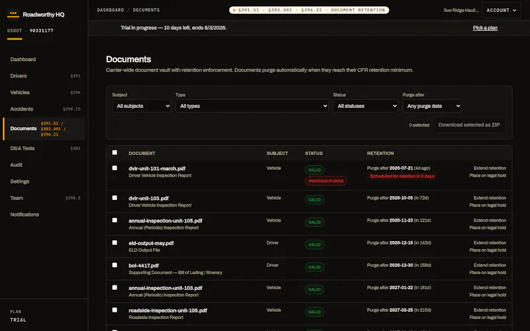Check the dvir-unit-101-march.pdf row checkbox
Image resolution: width=530 pixels, height=331 pixels.
point(115,168)
